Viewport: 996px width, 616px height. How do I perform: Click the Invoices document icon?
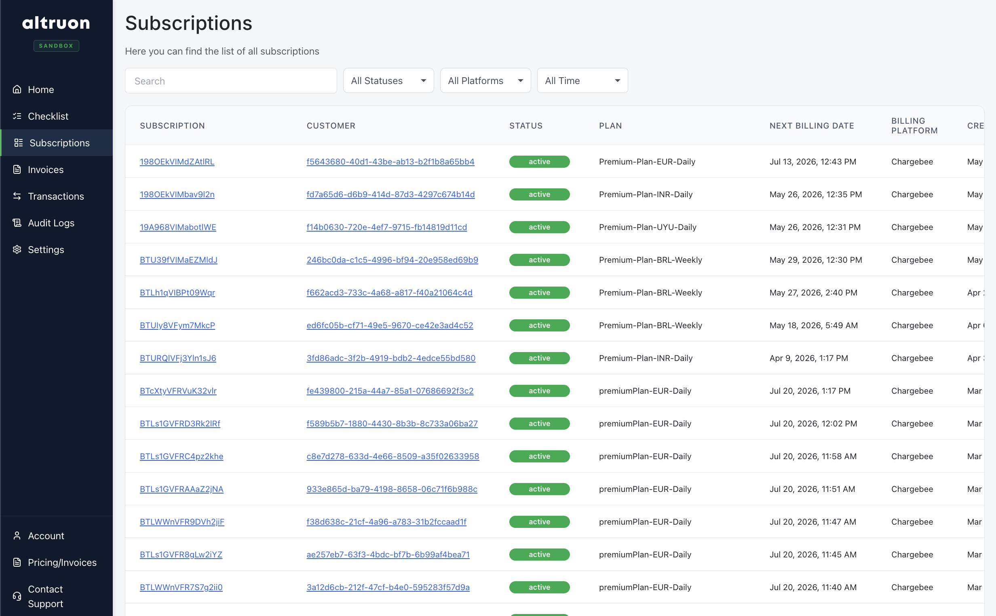(17, 169)
